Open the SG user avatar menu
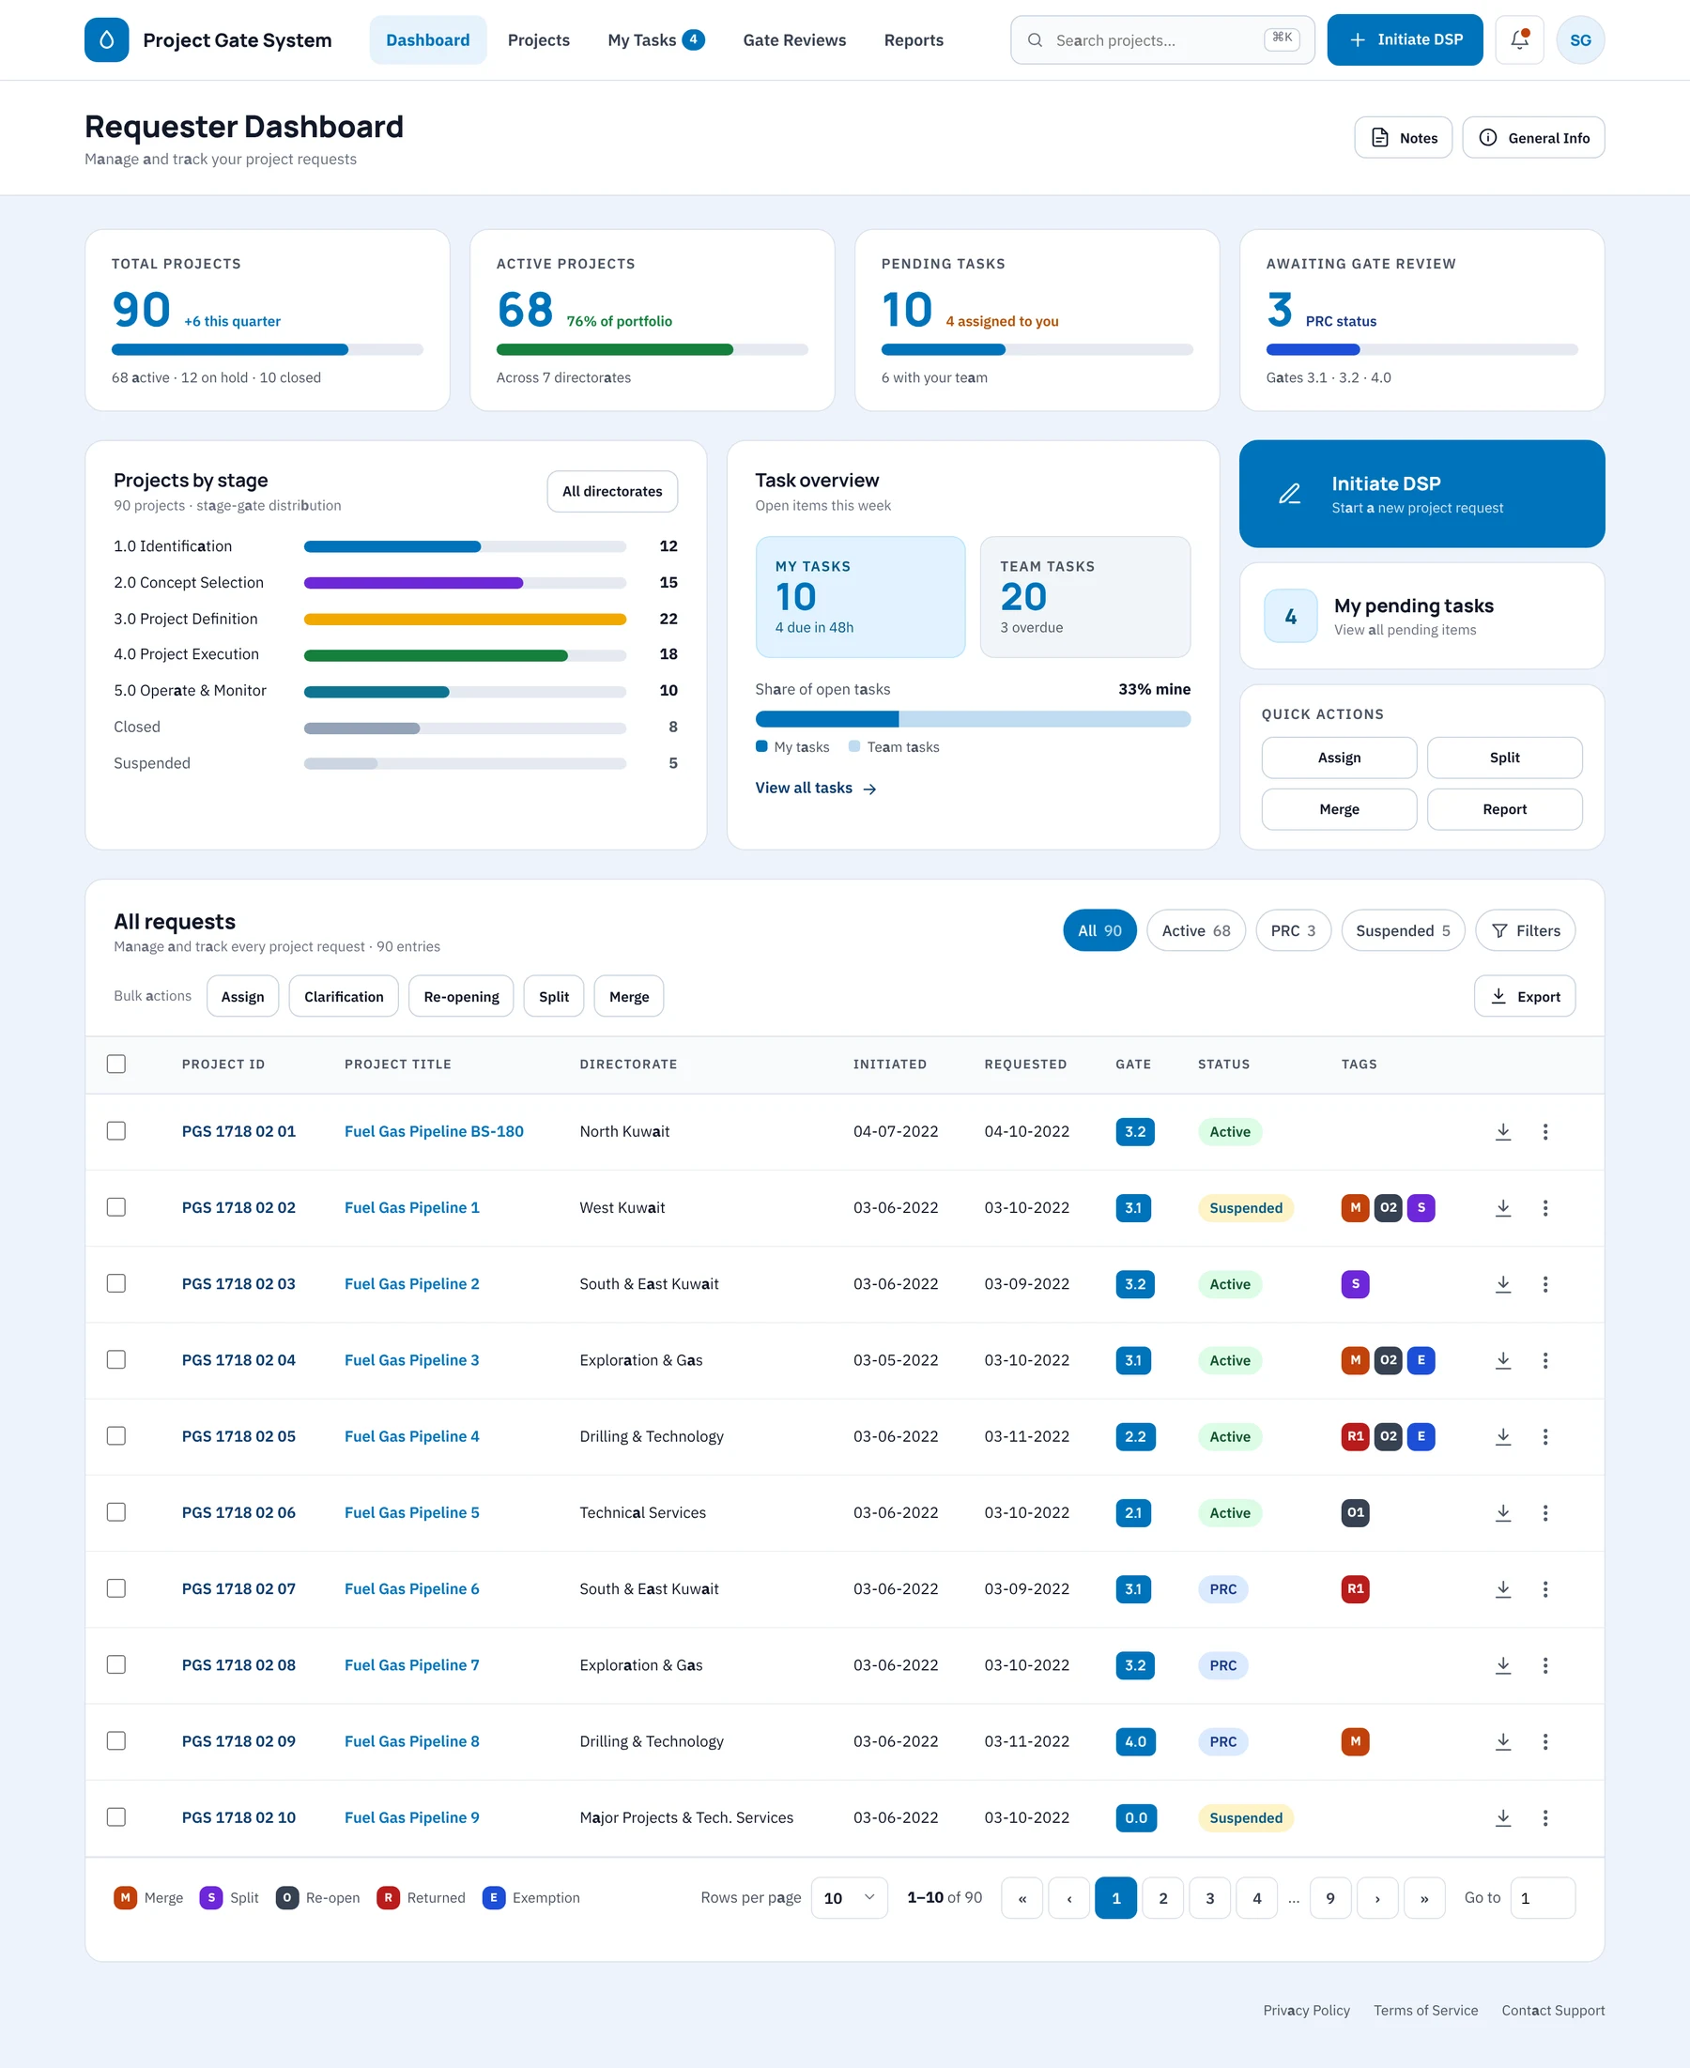 coord(1580,40)
